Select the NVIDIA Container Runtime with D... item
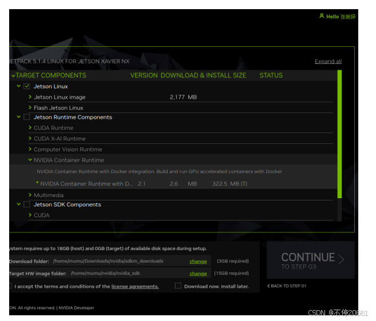Image resolution: width=376 pixels, height=321 pixels. click(x=86, y=184)
